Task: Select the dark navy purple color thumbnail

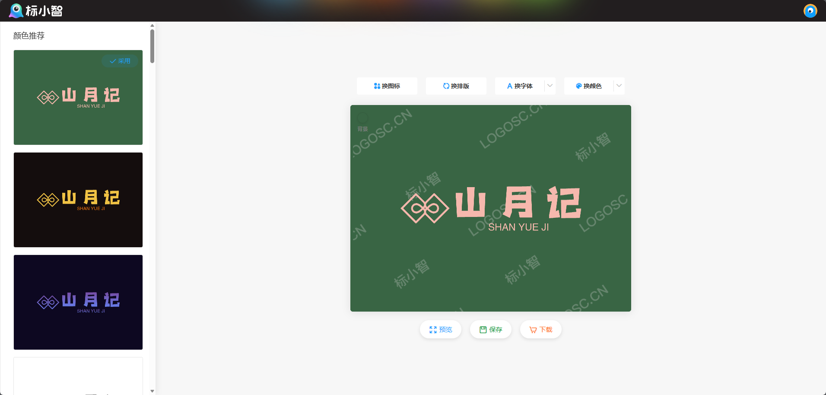Action: [78, 302]
